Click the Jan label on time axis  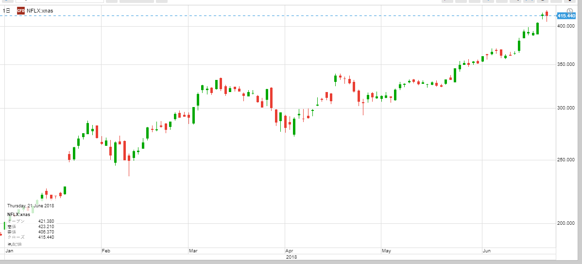pyautogui.click(x=9, y=251)
